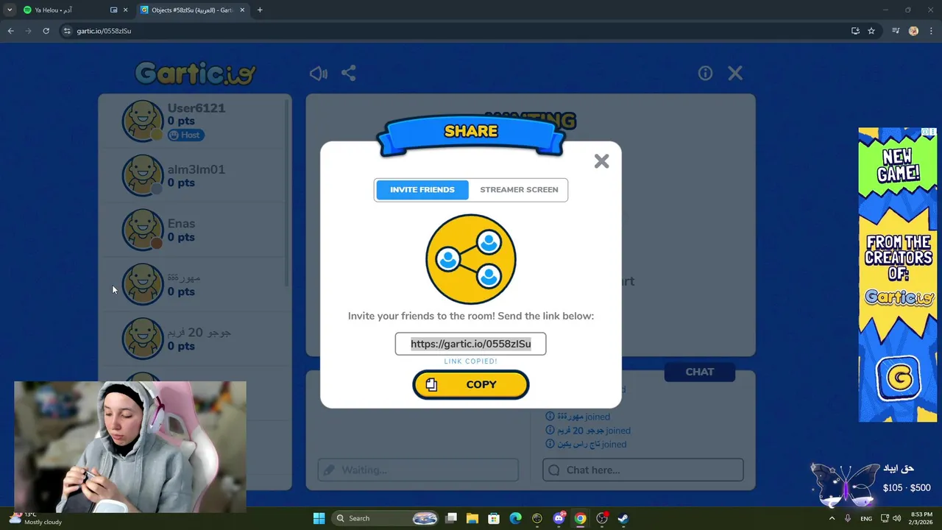Open the room info icon
The width and height of the screenshot is (942, 530).
coord(705,73)
